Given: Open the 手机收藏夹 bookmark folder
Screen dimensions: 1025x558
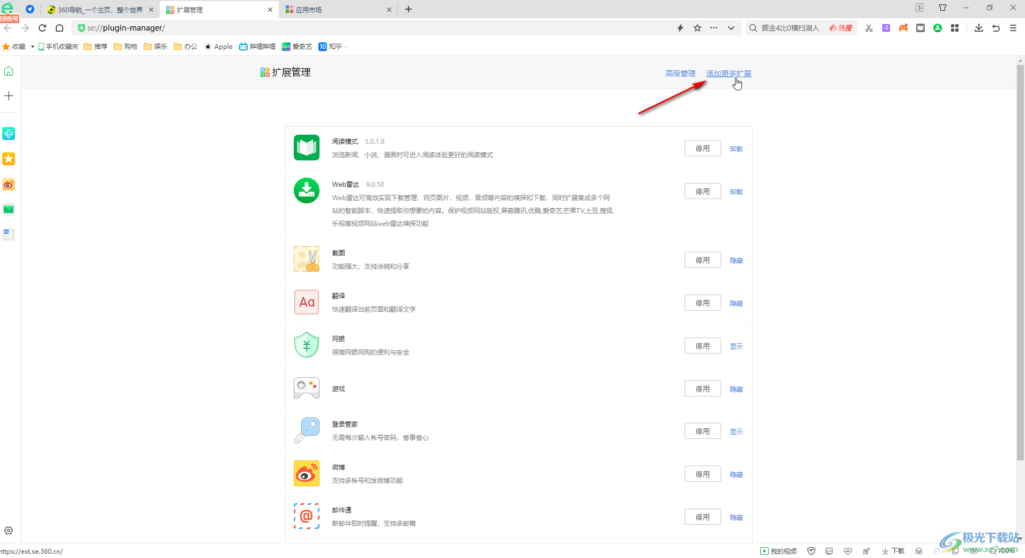Looking at the screenshot, I should [x=58, y=47].
